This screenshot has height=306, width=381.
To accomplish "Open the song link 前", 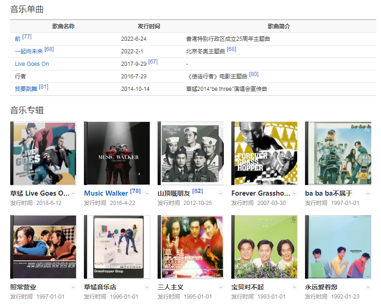I will pyautogui.click(x=18, y=39).
